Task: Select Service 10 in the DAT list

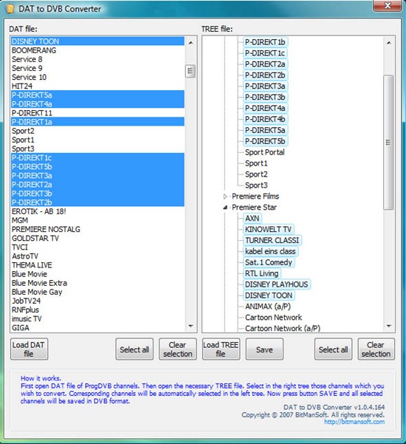Action: 97,77
